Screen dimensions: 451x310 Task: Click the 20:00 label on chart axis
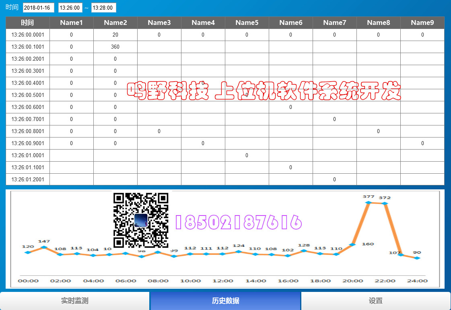pos(352,281)
